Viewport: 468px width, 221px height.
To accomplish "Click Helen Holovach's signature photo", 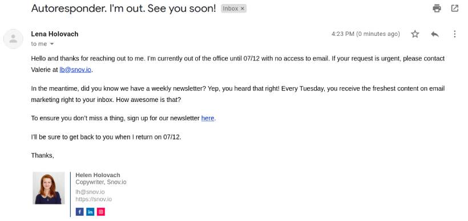I will 49,188.
